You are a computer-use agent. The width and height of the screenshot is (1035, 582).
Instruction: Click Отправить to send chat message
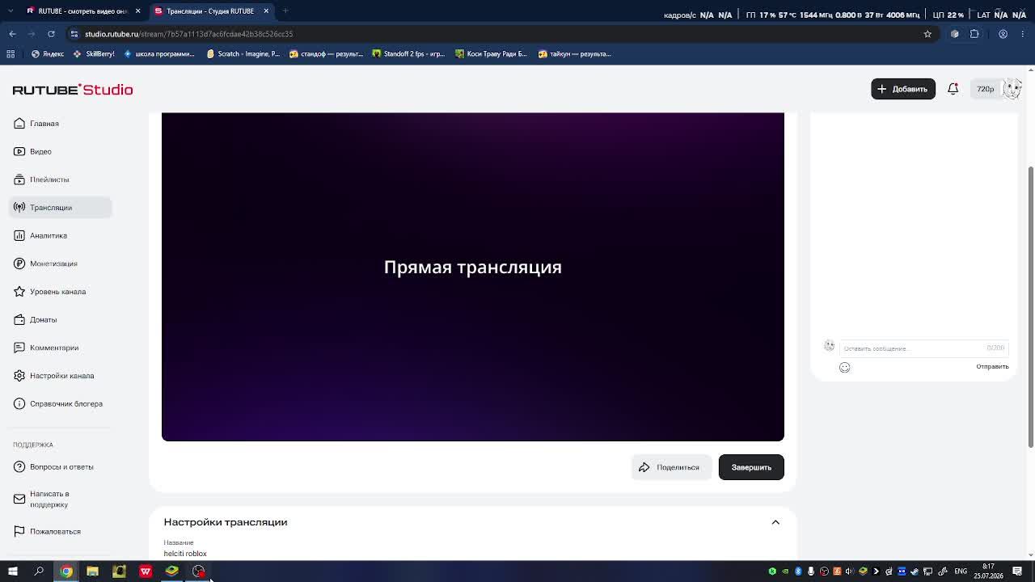point(992,367)
